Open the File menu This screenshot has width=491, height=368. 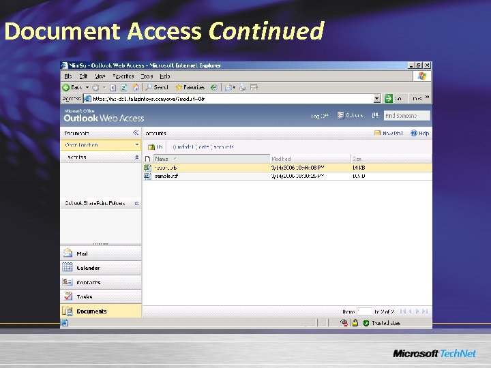[x=68, y=76]
